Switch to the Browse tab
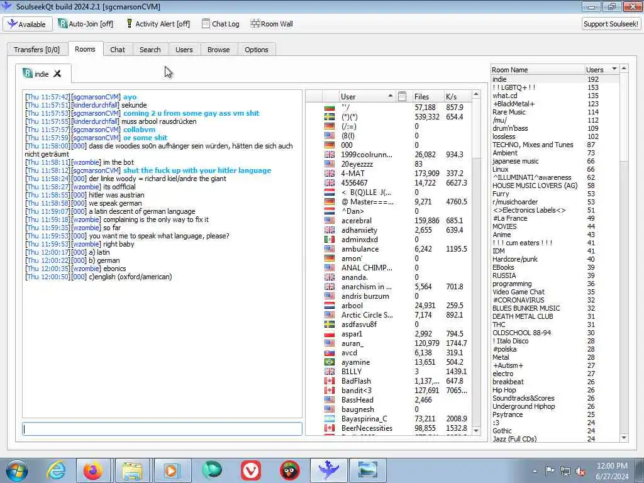Image resolution: width=644 pixels, height=483 pixels. click(x=218, y=49)
